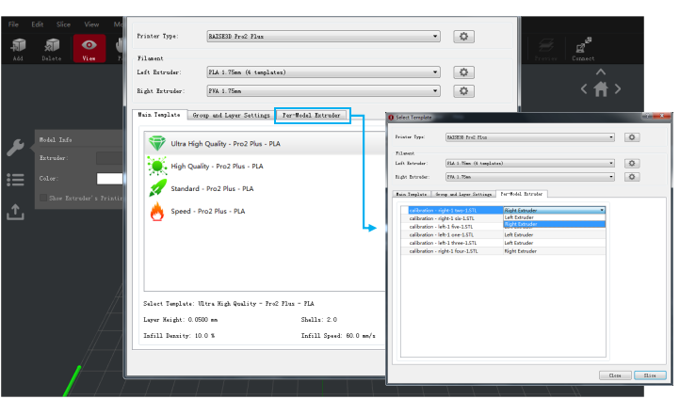Screen dimensions: 696x399
Task: Click the Slice button in front window
Action: (x=650, y=375)
